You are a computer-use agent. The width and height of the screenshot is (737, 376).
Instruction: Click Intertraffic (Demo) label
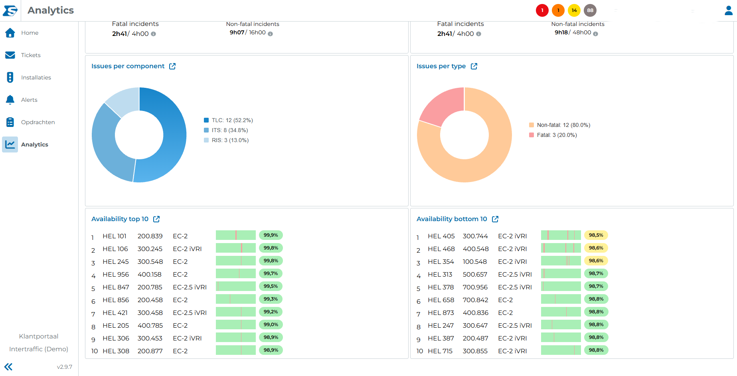point(39,349)
